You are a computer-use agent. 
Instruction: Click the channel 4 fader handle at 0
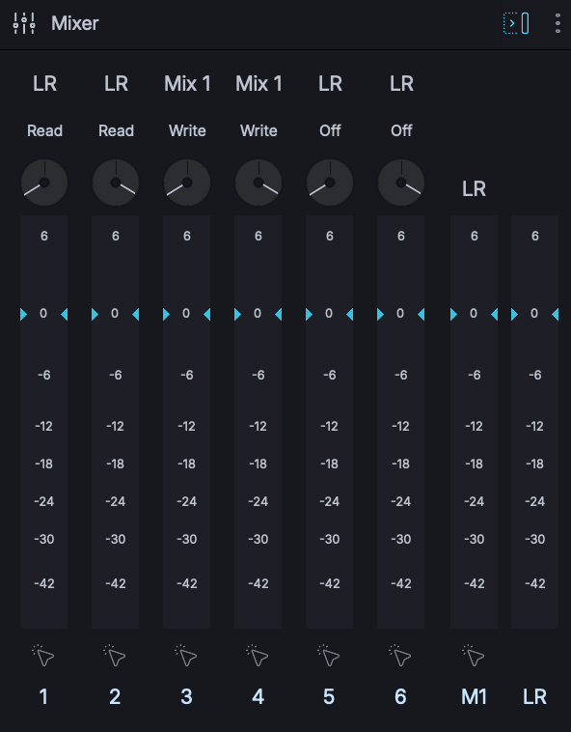258,314
